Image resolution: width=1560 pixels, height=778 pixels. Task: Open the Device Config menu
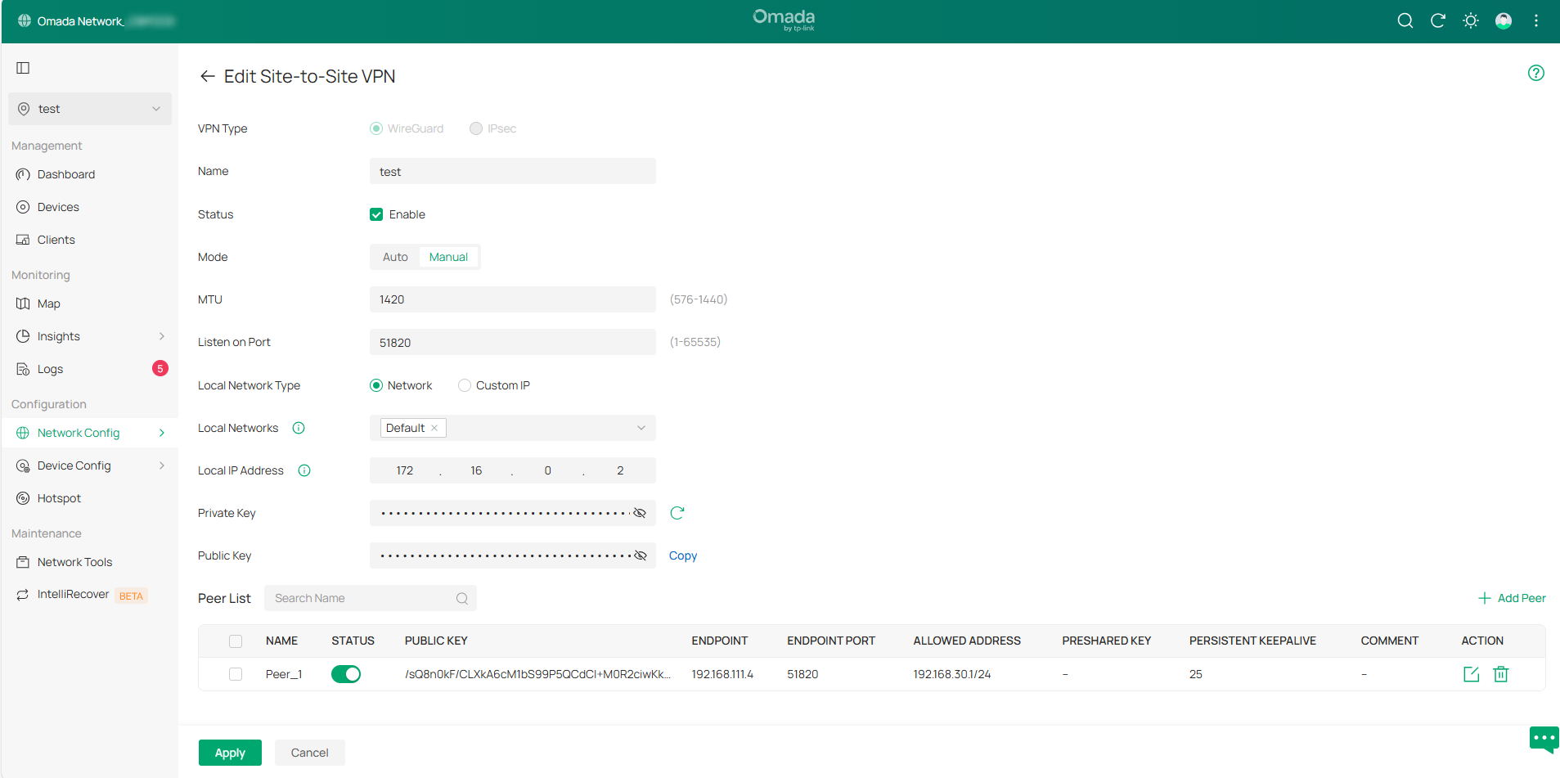coord(74,465)
